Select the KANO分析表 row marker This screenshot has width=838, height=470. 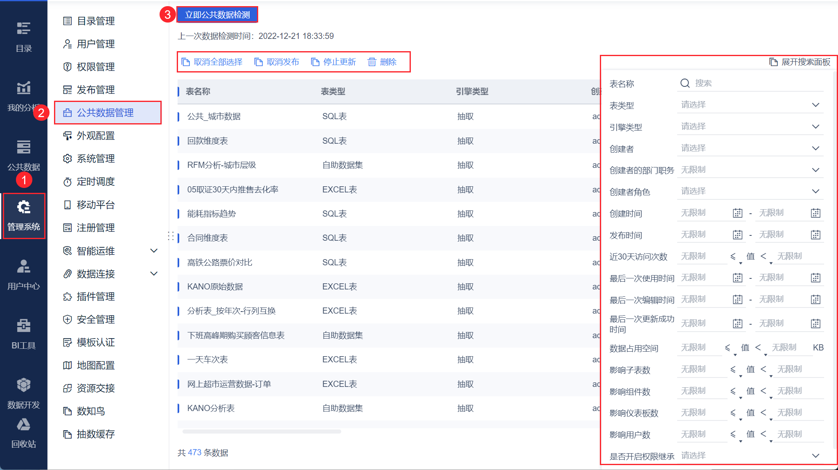[179, 408]
